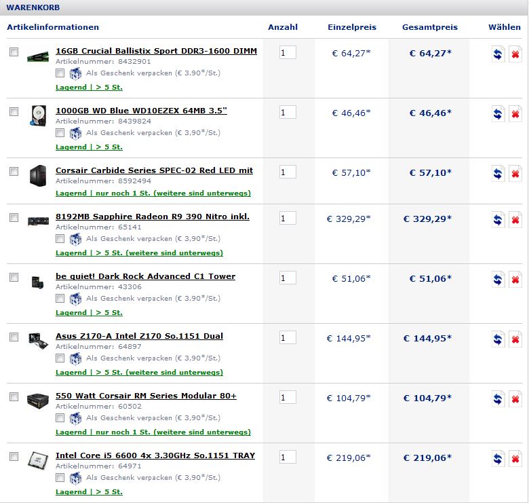Open Intel Core i5 6600 TRAY product link
Image resolution: width=529 pixels, height=503 pixels.
155,455
